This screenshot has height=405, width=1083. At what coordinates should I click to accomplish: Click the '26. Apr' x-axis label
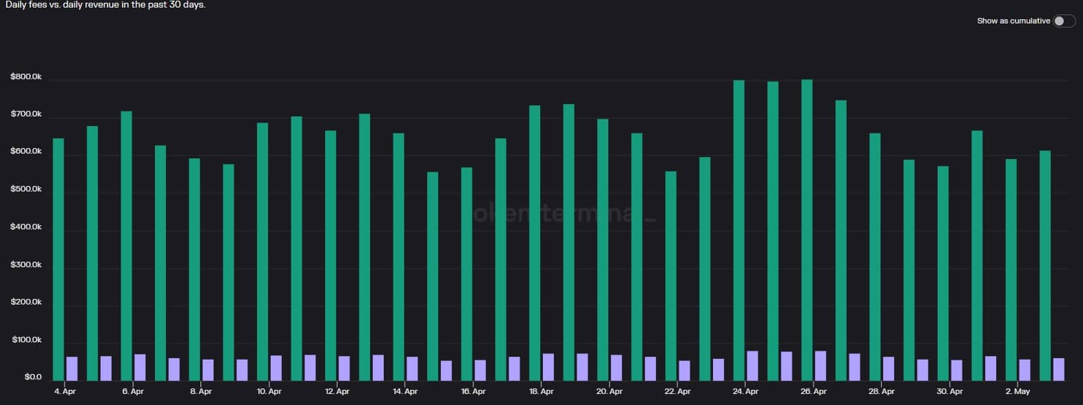pos(814,391)
